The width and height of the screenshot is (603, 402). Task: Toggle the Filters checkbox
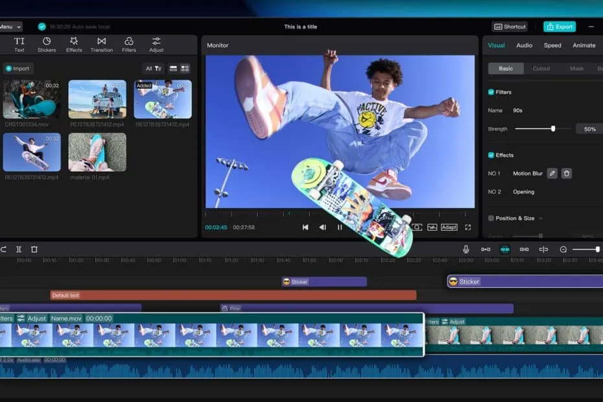coord(491,92)
